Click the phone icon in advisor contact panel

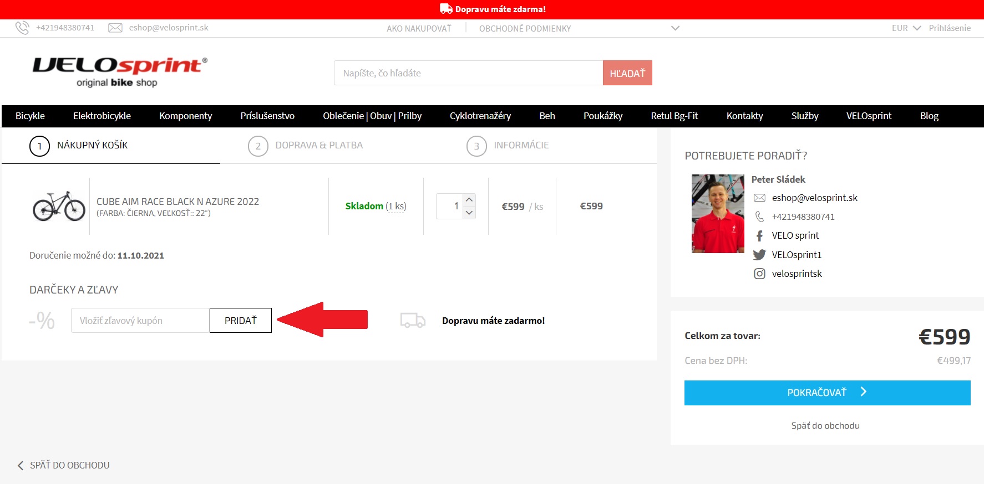coord(759,217)
